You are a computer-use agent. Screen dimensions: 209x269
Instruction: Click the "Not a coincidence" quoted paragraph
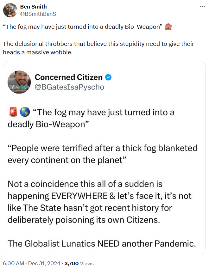[99, 201]
